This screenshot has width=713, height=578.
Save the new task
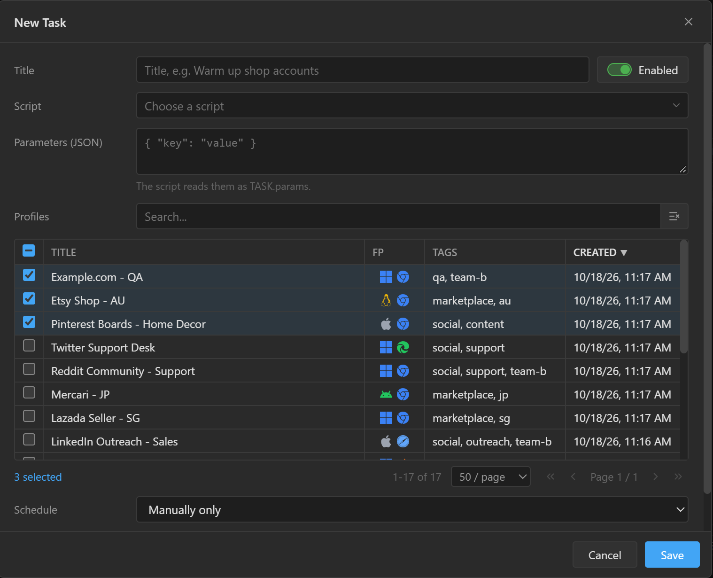pyautogui.click(x=672, y=555)
